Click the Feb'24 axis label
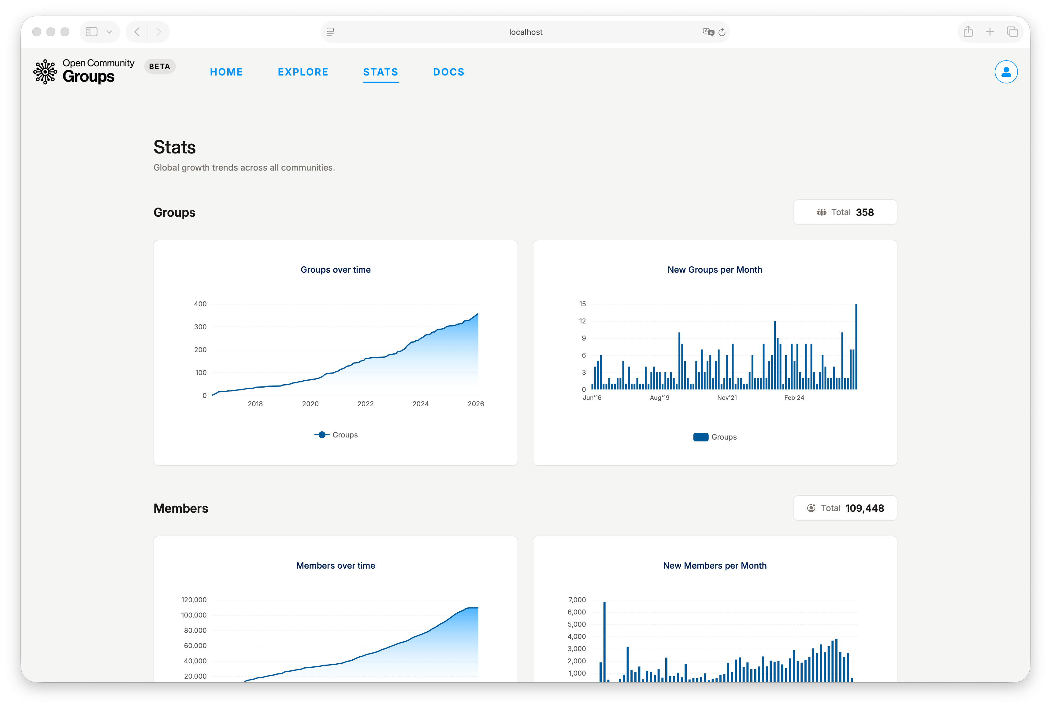Image resolution: width=1051 pixels, height=708 pixels. [794, 397]
